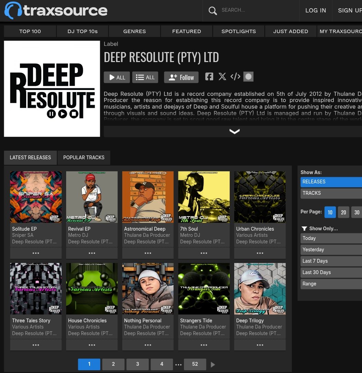Open the 7th Soul cover art
This screenshot has height=373, width=362.
pos(204,197)
